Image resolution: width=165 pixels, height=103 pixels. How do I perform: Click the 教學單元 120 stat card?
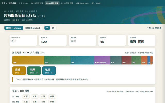tap(53, 40)
